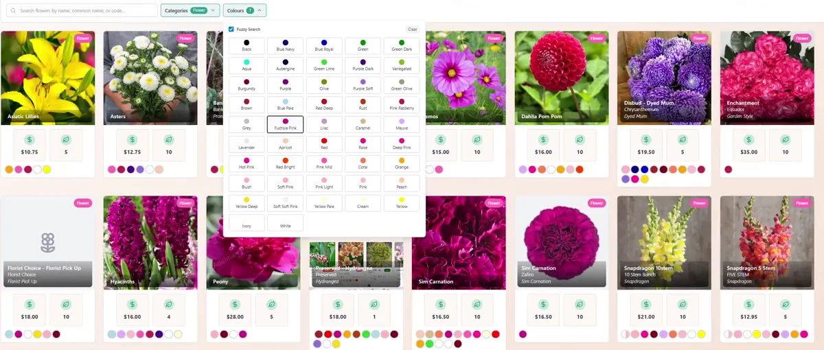Toggle the Hot Pink colour filter
Screen dimensions: 824x350
[247, 163]
